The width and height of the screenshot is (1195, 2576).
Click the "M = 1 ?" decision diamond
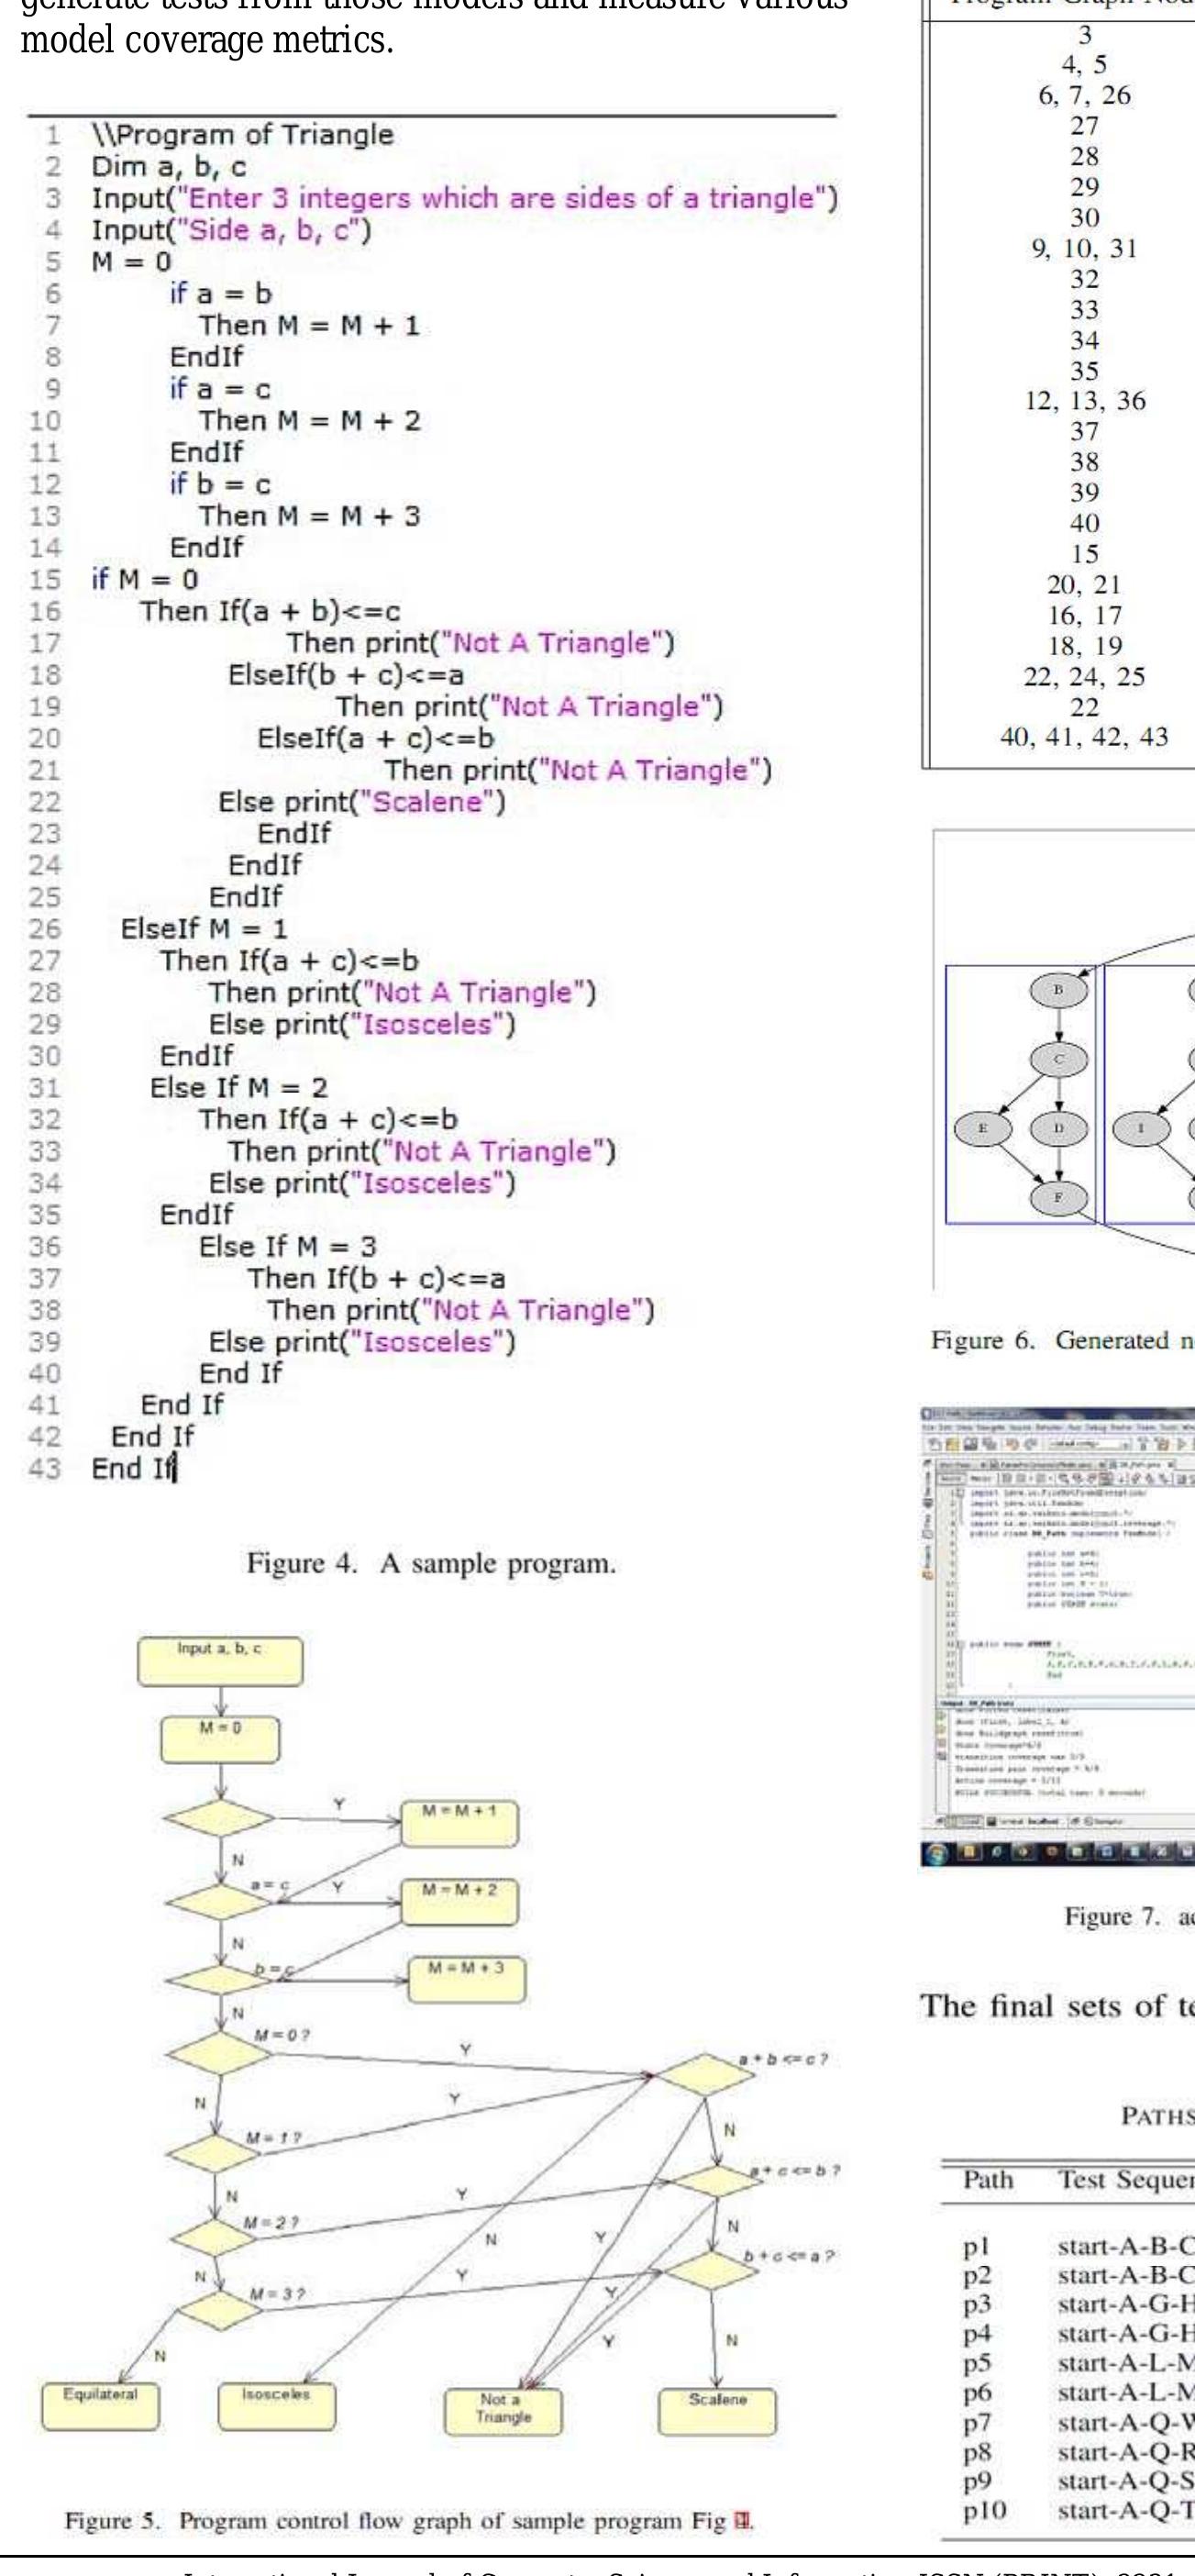[x=214, y=2152]
